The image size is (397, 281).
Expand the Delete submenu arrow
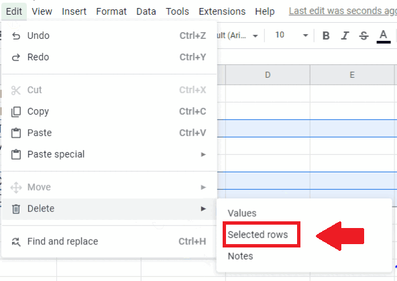203,209
